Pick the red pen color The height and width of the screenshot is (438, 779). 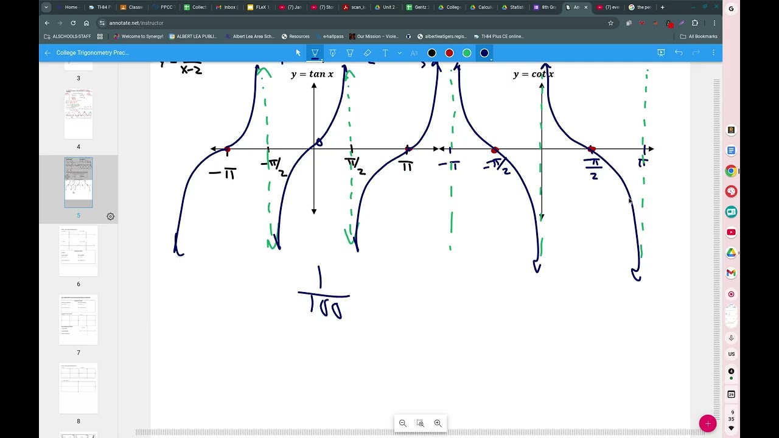[x=449, y=53]
